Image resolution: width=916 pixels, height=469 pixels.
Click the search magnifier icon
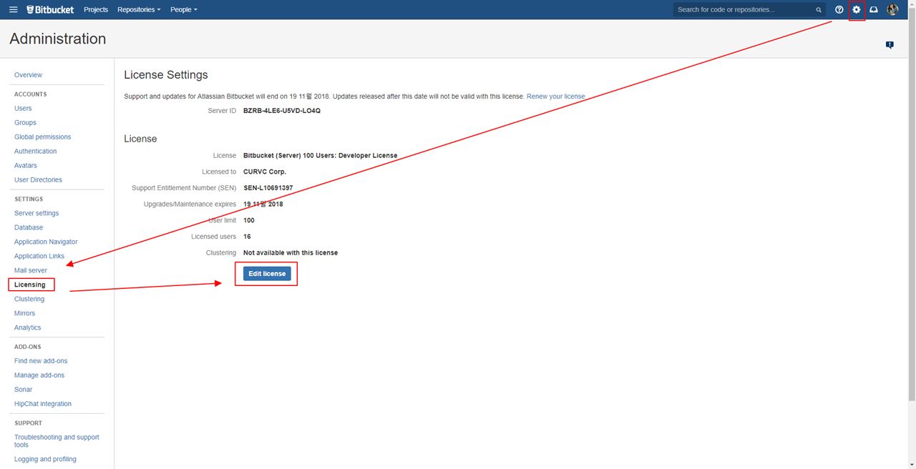coord(819,10)
